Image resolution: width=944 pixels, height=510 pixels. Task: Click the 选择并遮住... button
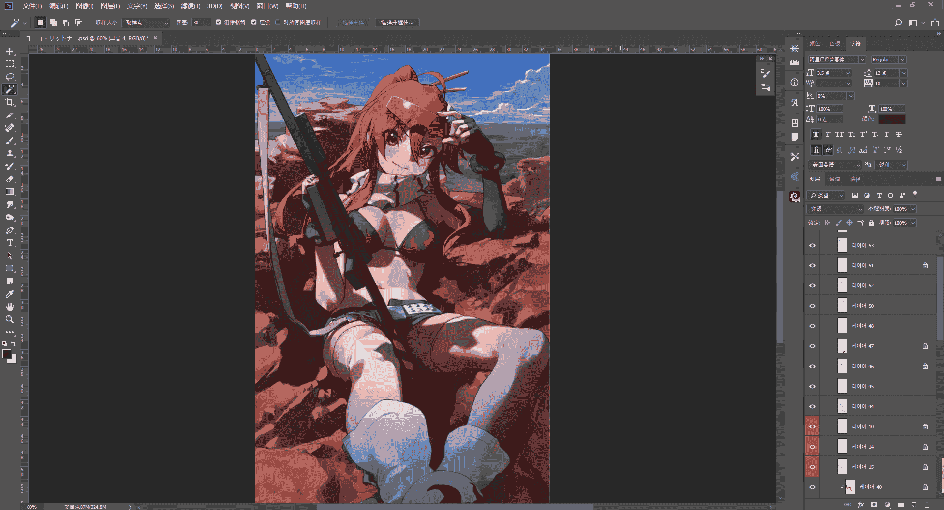(397, 23)
